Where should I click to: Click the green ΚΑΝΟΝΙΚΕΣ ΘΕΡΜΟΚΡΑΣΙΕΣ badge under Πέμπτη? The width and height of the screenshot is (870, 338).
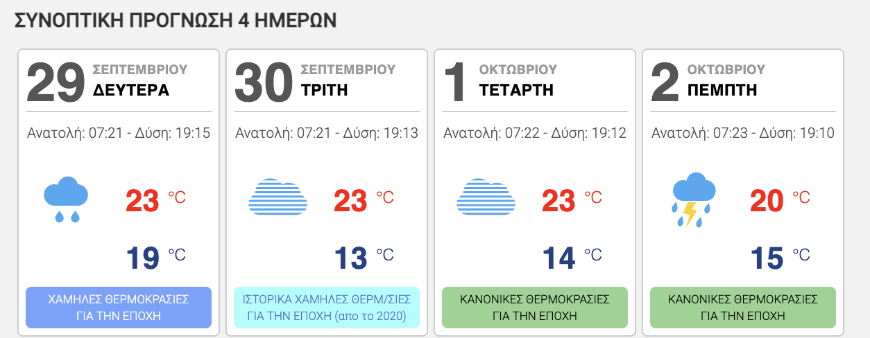743,308
